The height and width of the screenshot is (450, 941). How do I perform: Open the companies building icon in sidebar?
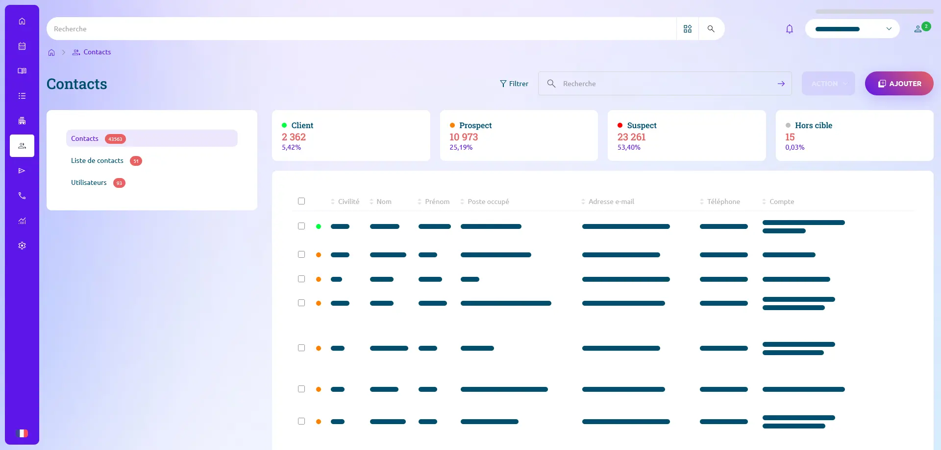click(22, 120)
